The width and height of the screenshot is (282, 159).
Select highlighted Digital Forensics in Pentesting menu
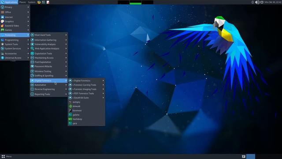click(x=48, y=80)
